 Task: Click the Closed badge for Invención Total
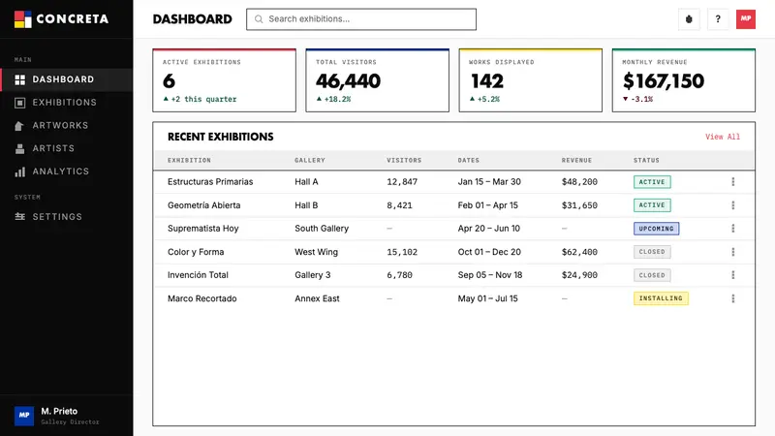[652, 275]
